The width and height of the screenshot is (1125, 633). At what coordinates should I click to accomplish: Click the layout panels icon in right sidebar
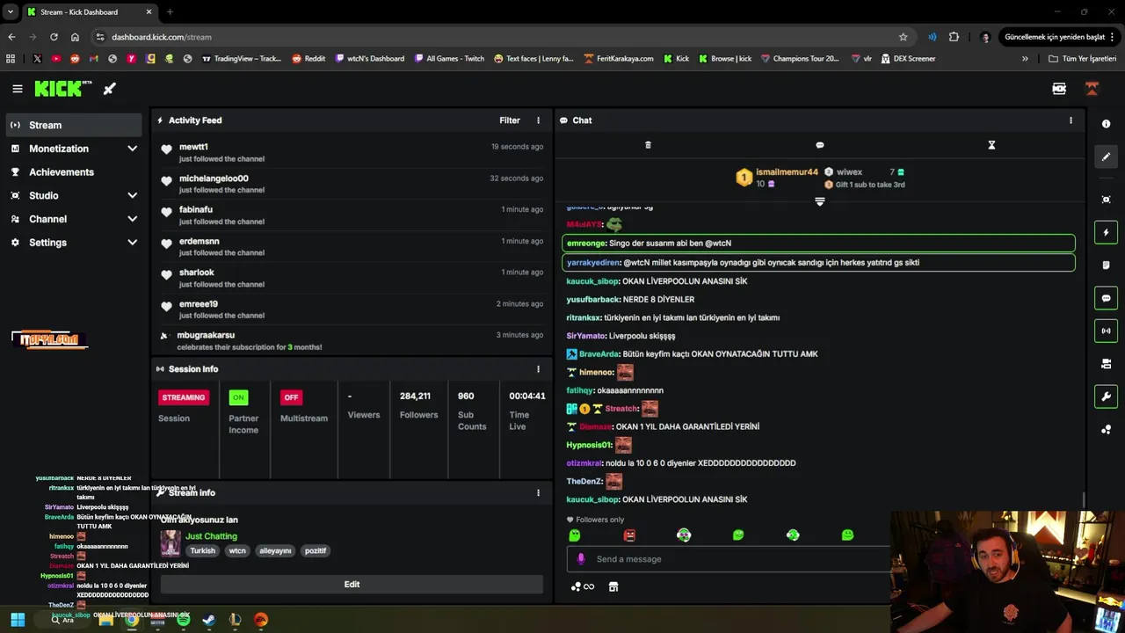click(1106, 364)
